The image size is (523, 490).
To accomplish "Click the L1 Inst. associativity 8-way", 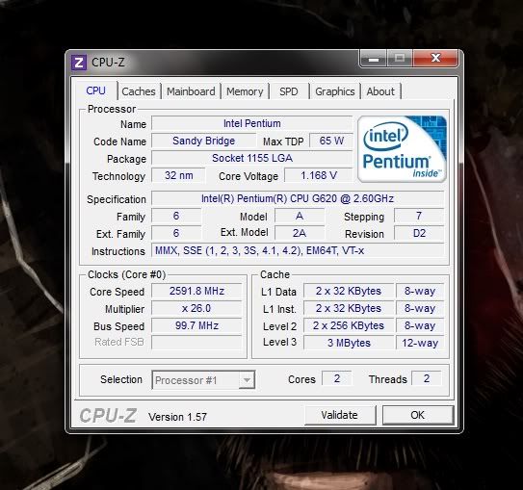I will [x=420, y=308].
